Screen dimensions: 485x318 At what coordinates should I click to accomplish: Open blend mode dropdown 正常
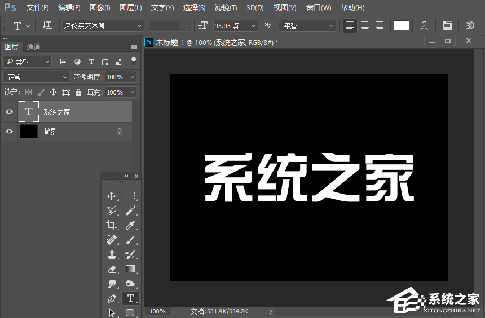pos(36,77)
